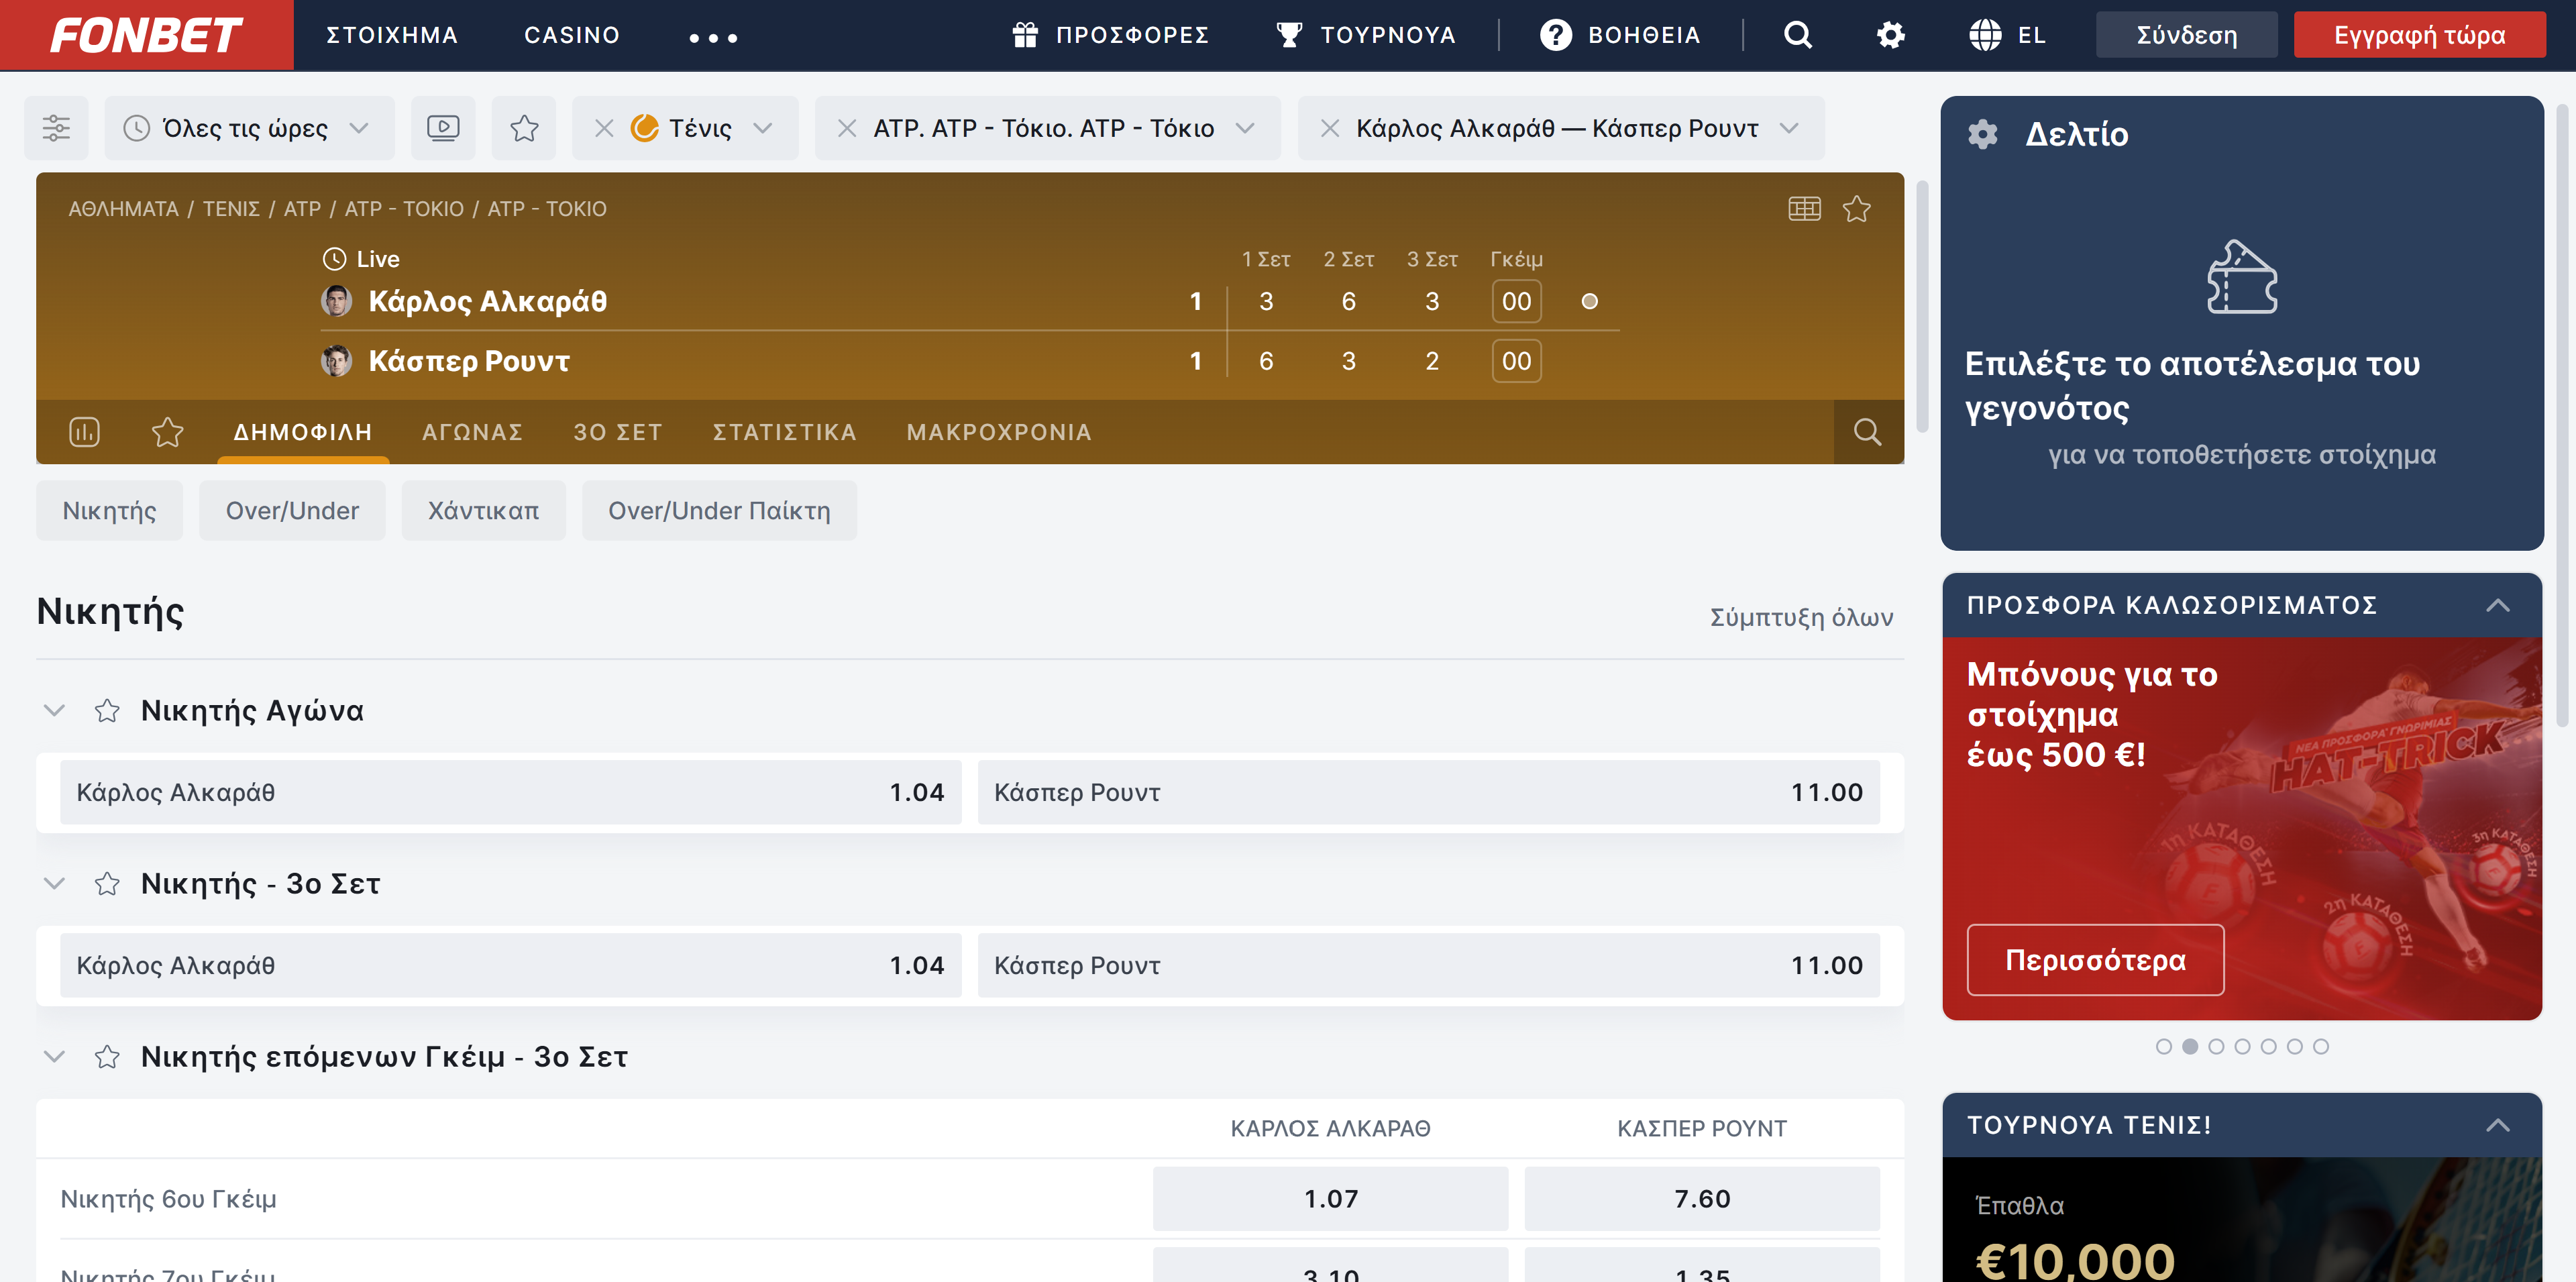Expand ATP - Τόκιο tournament dropdown
The height and width of the screenshot is (1282, 2576).
(1245, 128)
